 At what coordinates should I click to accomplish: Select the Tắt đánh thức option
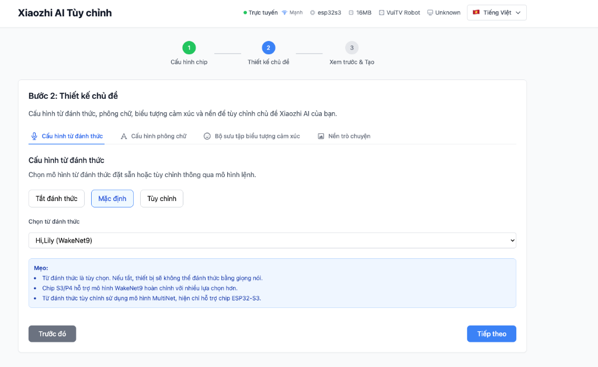(57, 199)
